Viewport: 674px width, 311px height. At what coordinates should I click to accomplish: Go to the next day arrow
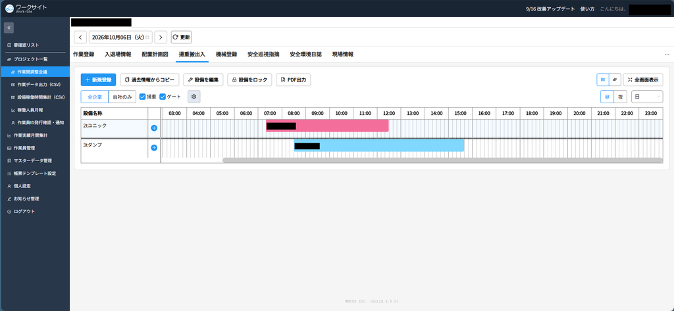pyautogui.click(x=161, y=37)
